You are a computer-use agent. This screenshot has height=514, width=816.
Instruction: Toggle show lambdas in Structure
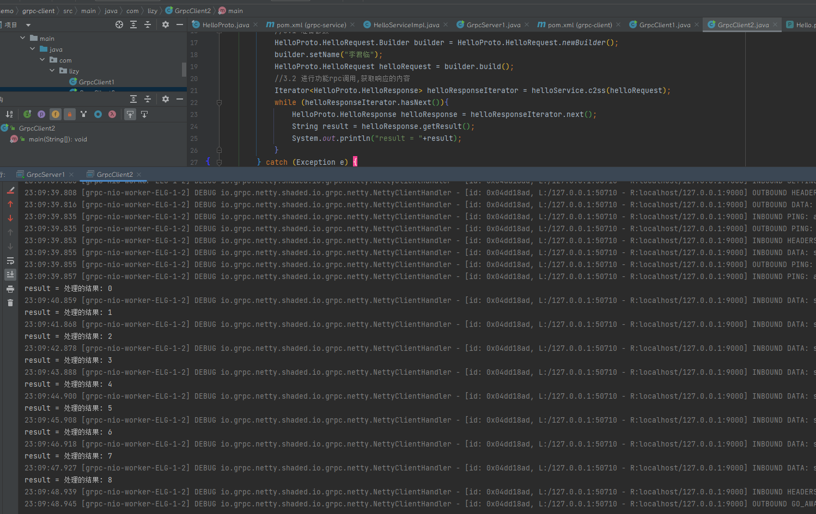point(112,114)
